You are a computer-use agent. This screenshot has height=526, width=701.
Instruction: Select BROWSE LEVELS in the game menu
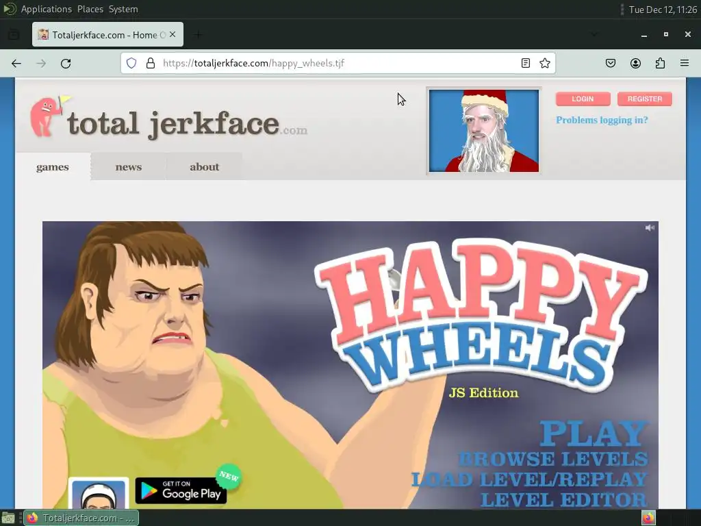coord(553,459)
